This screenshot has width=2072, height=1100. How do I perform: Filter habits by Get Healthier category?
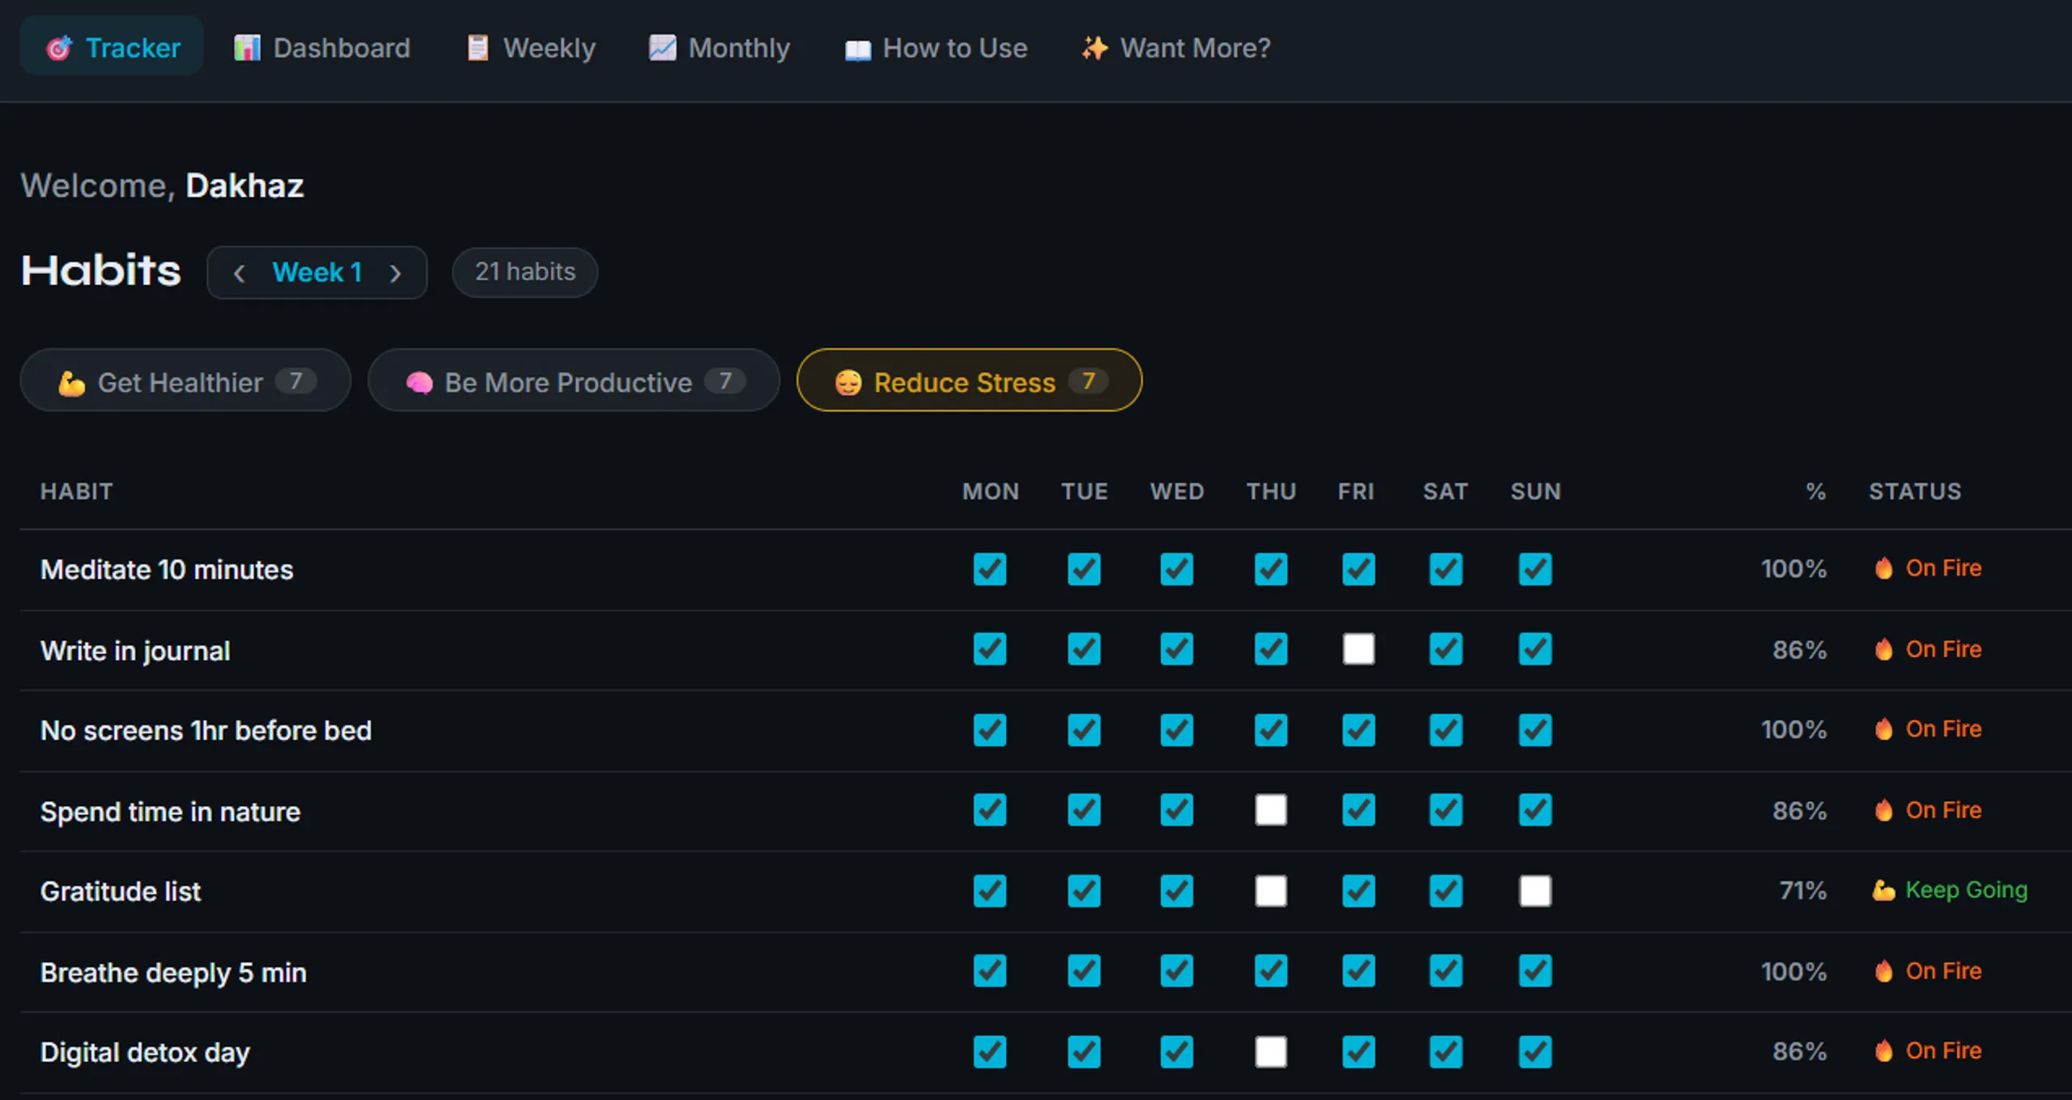click(x=185, y=380)
